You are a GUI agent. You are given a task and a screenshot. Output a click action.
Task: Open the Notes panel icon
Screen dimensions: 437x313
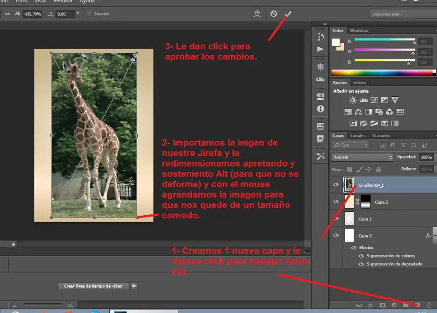click(x=320, y=139)
